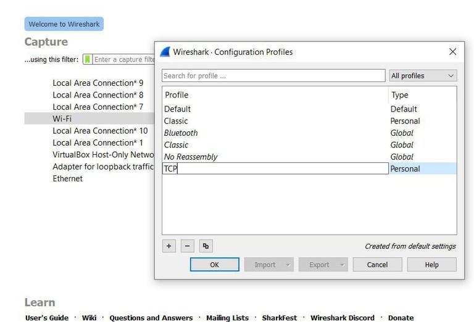Select Adapter for loopback traffic interface
Screen dimensions: 474x322
tap(104, 167)
